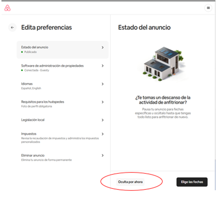Image resolution: width=216 pixels, height=197 pixels.
Task: Expand chevron beside Software de administración de propiedades
Action: pos(103,66)
